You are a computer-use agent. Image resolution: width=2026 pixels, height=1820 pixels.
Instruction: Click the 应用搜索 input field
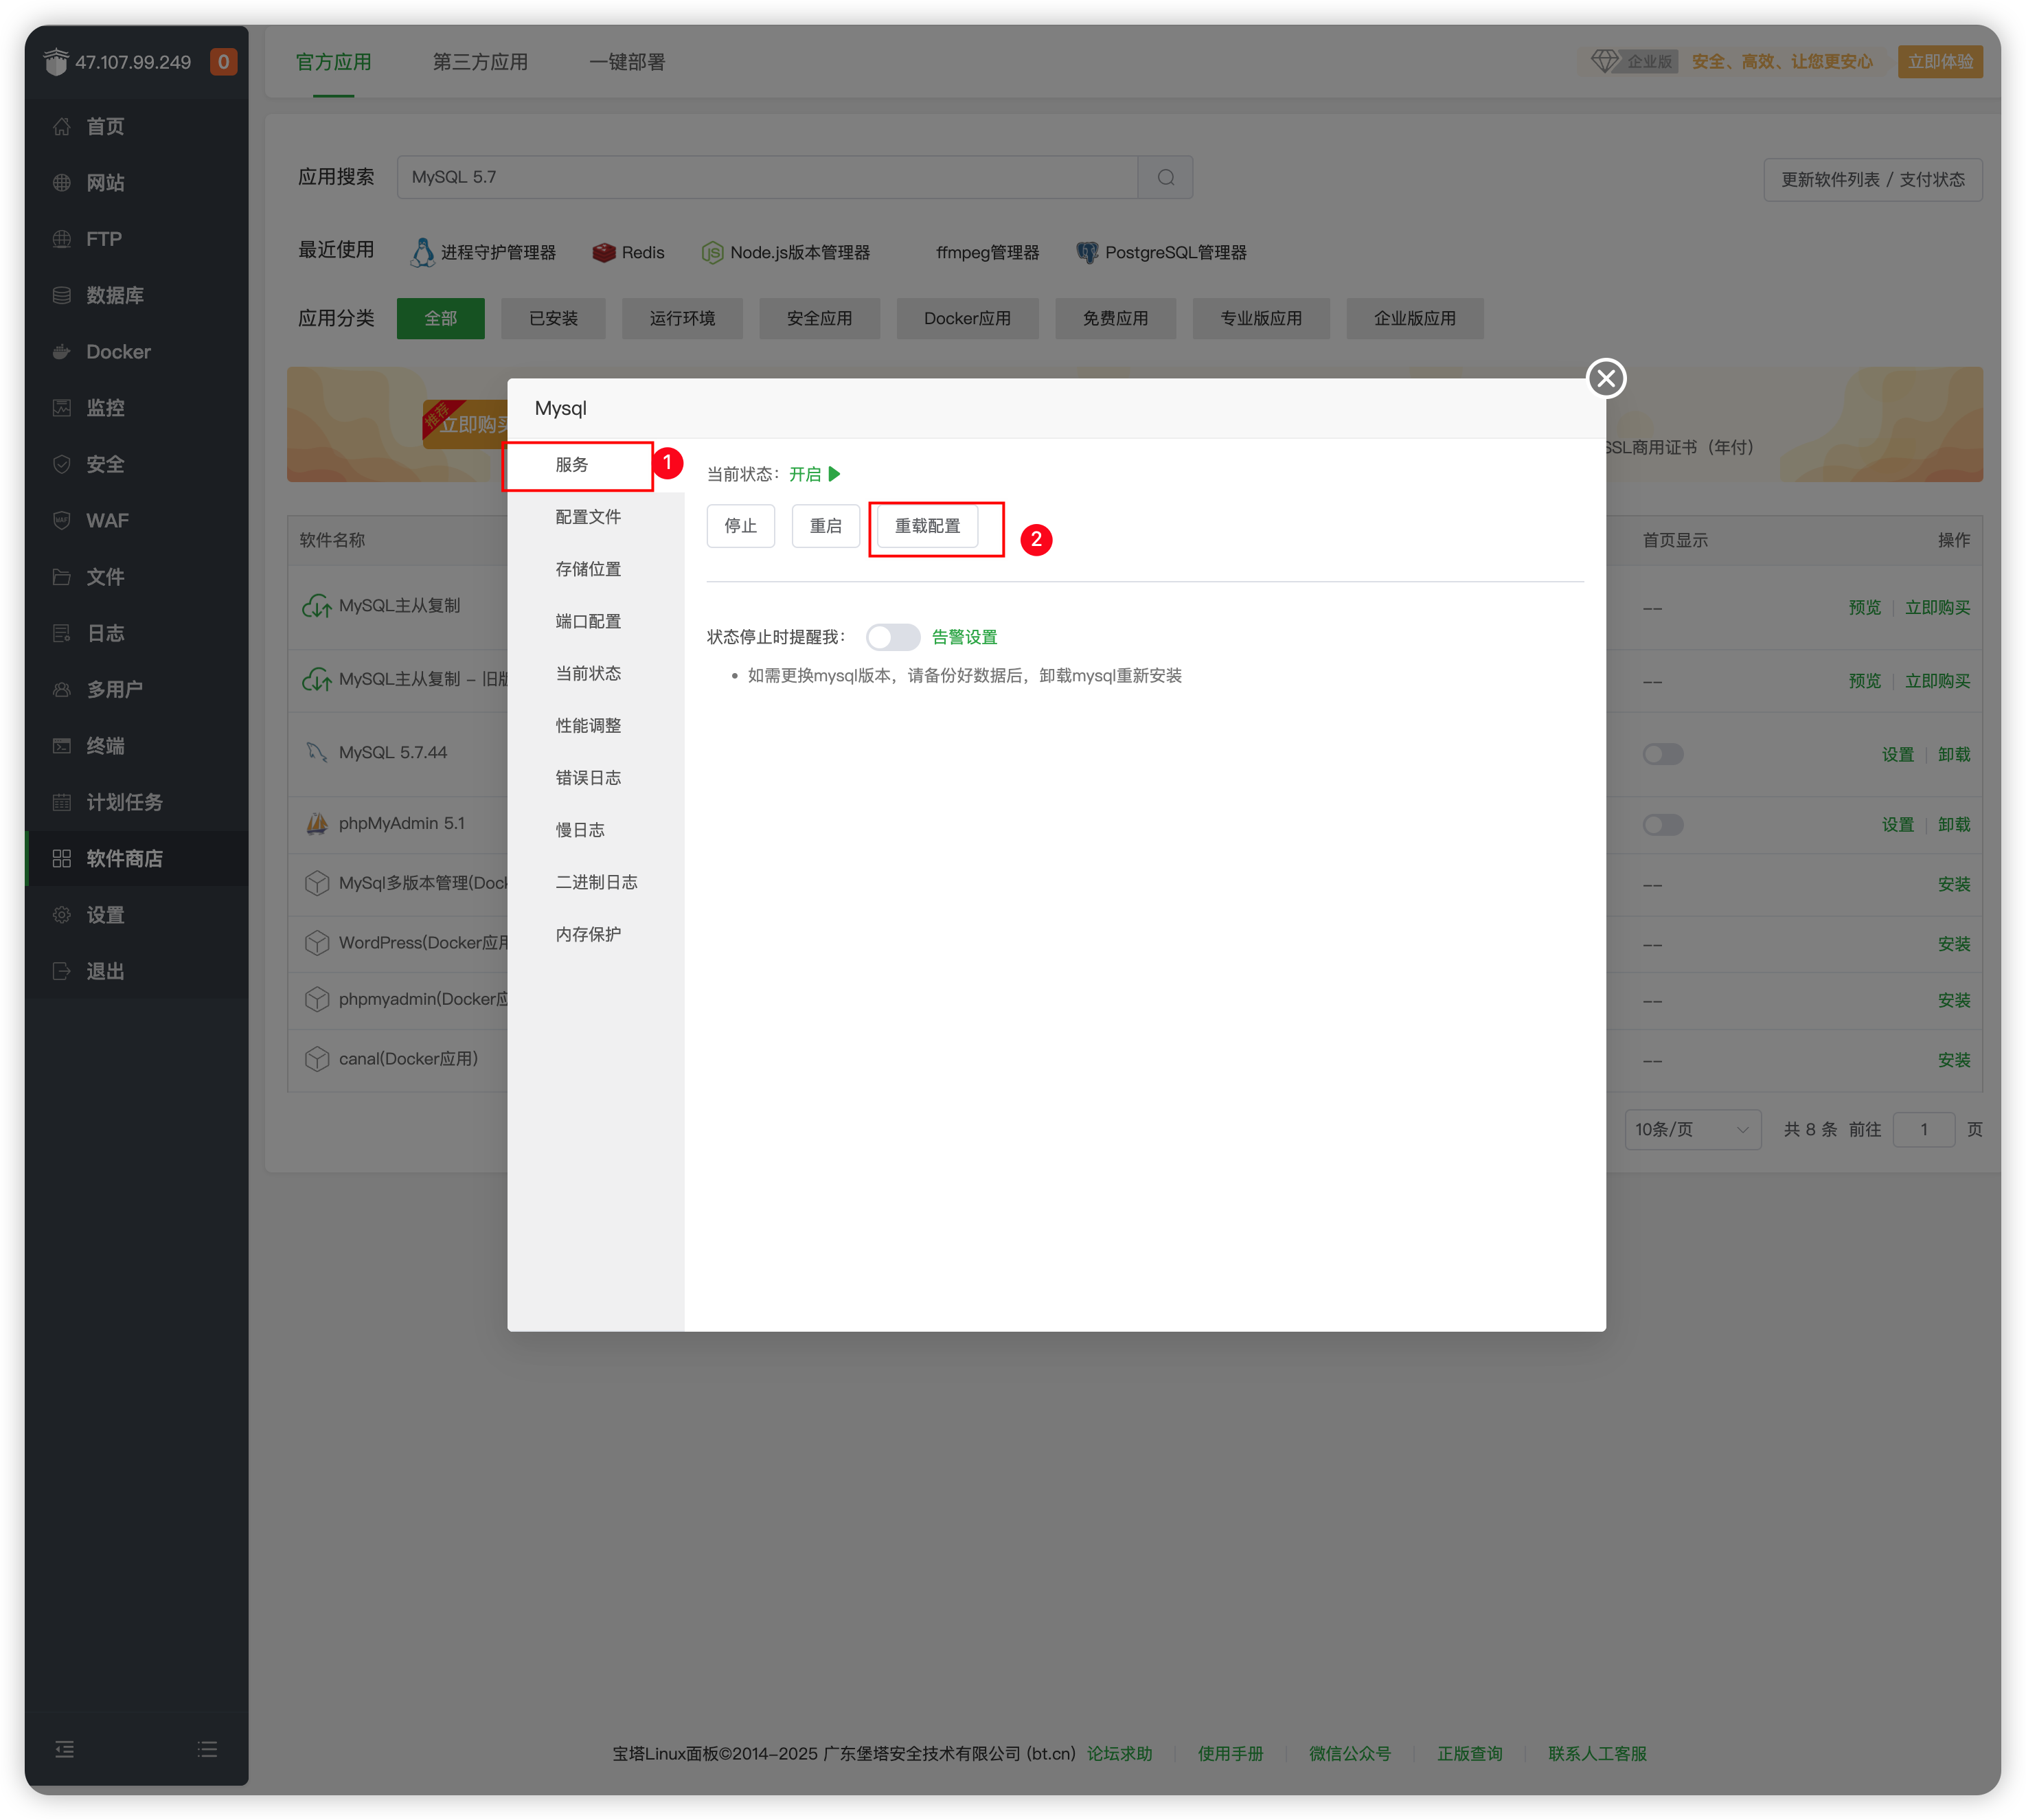766,177
